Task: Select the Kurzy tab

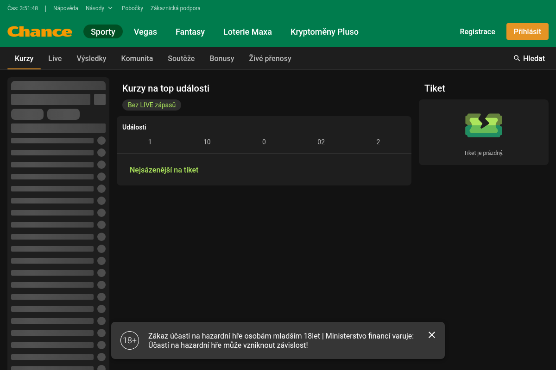Action: [x=24, y=58]
